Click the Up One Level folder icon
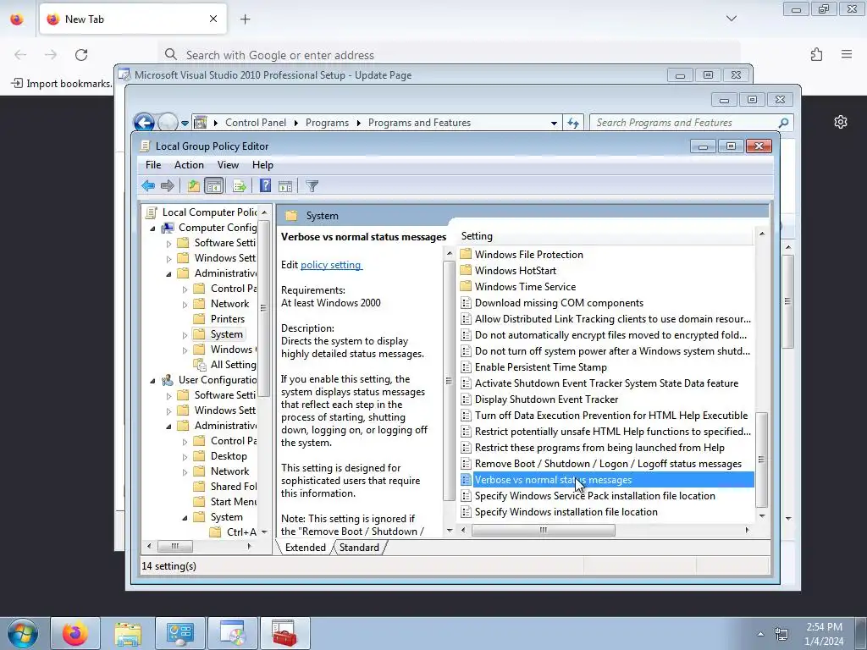Screen dimensions: 867x650 pyautogui.click(x=194, y=185)
